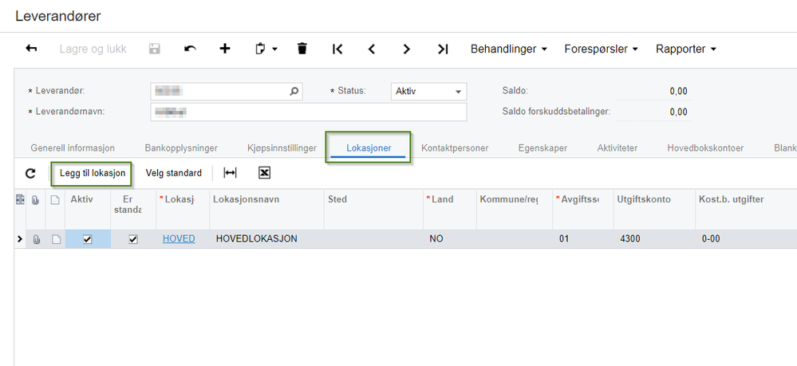Screen dimensions: 797x366
Task: Go to the previous record arrow
Action: pyautogui.click(x=372, y=49)
